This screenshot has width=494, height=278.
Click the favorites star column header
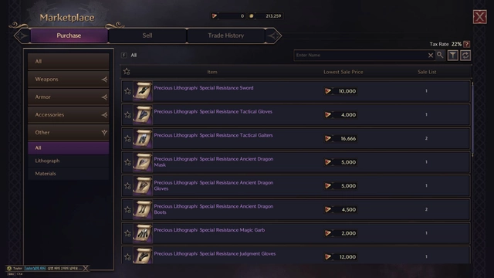click(127, 72)
